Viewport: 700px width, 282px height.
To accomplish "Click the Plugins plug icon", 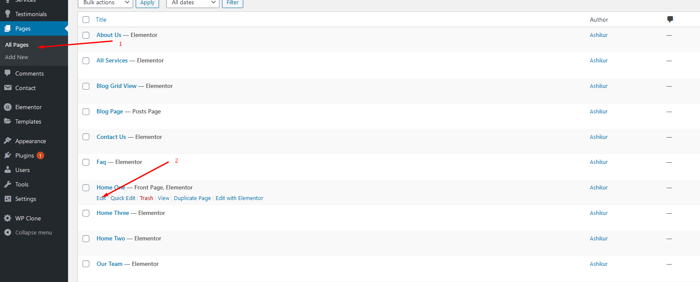I will click(8, 155).
